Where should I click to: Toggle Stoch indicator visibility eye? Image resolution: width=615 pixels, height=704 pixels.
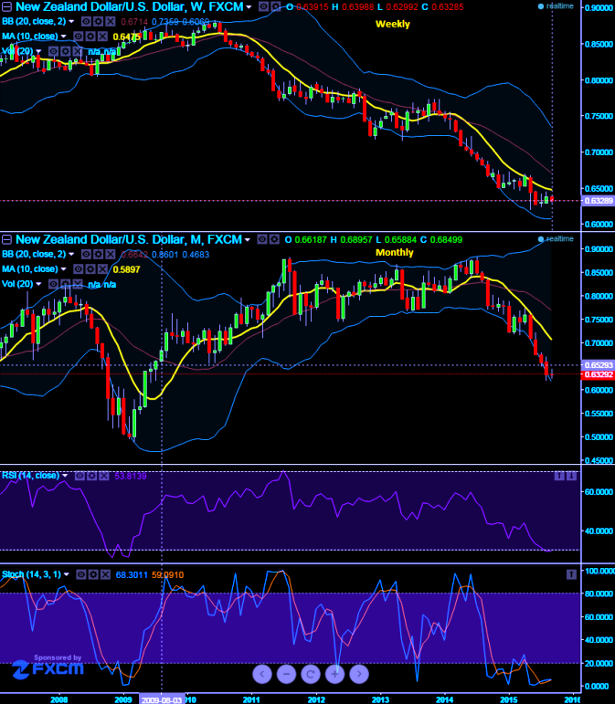80,574
